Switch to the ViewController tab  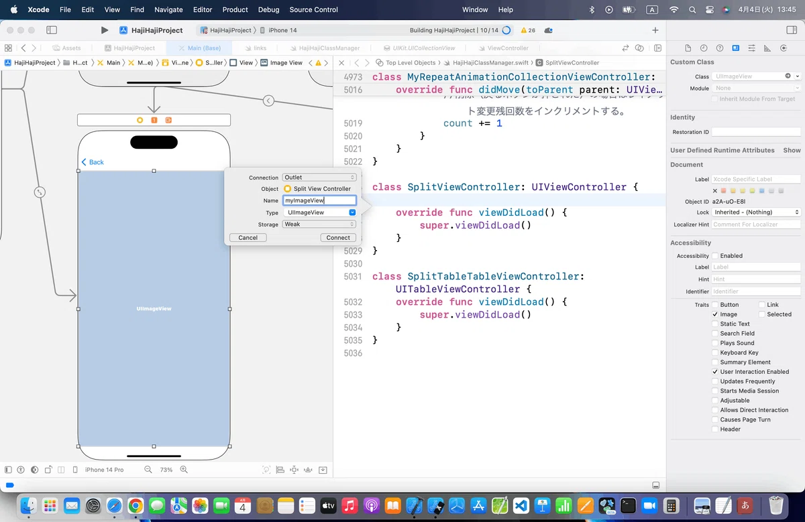click(x=503, y=48)
